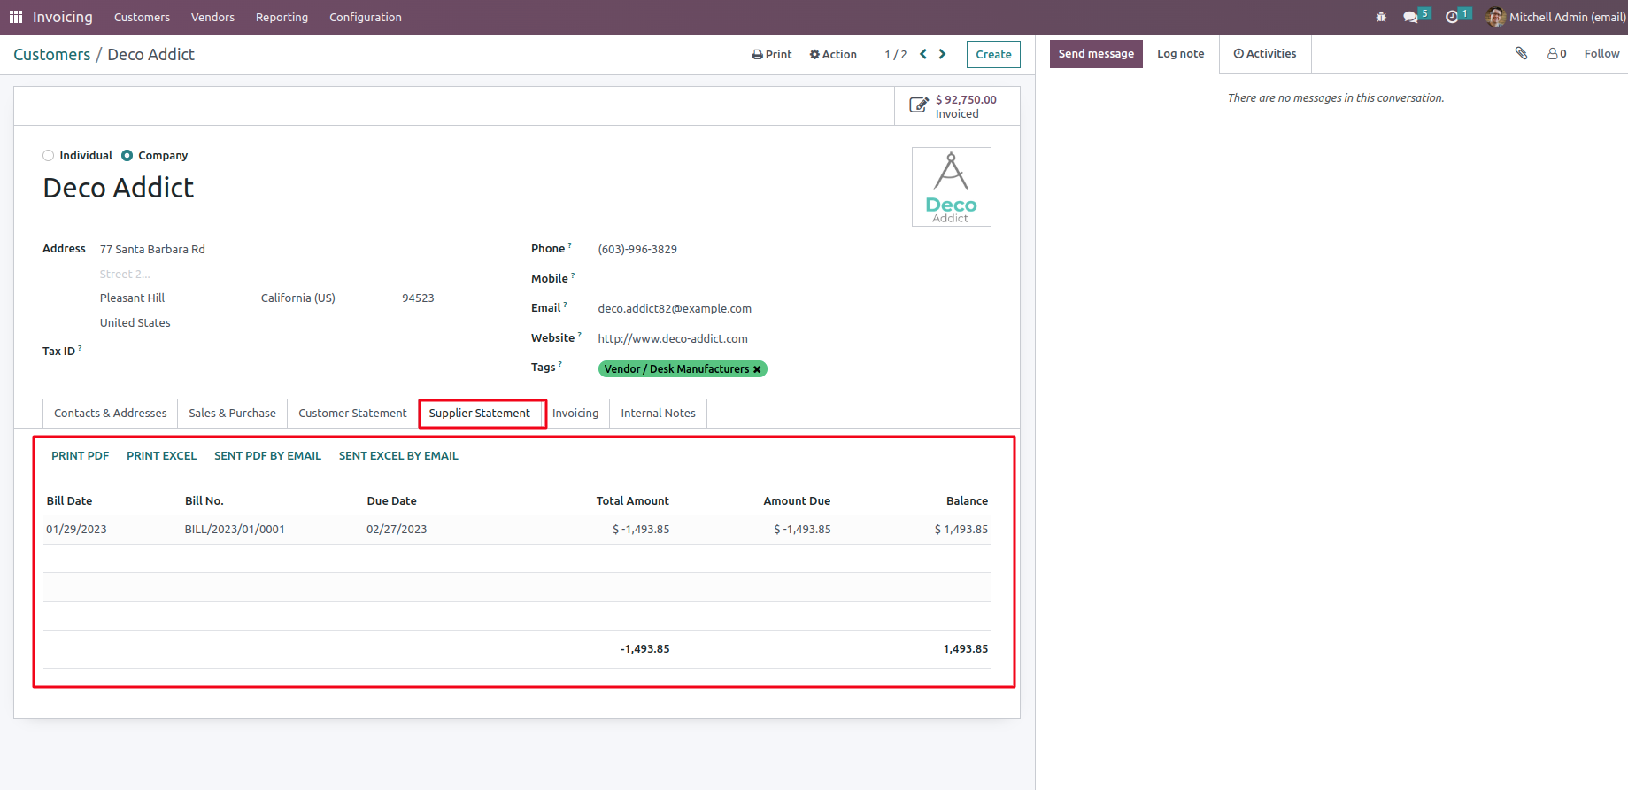Screen dimensions: 1628x790
Task: Open the Customers menu
Action: coord(142,17)
